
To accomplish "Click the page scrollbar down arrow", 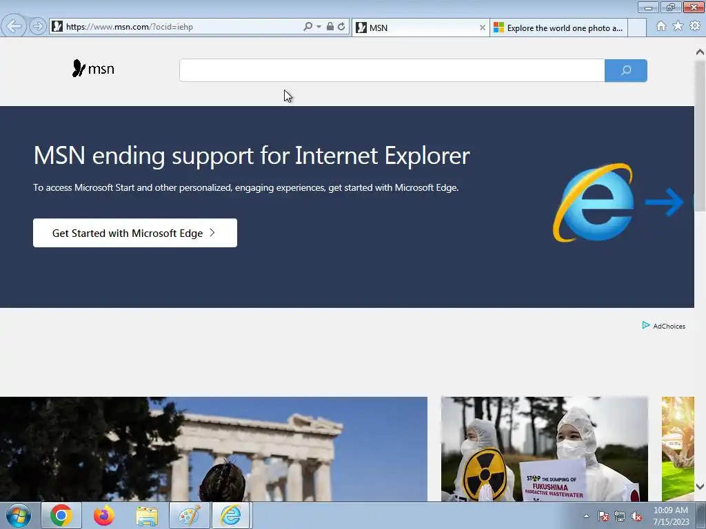I will [700, 486].
